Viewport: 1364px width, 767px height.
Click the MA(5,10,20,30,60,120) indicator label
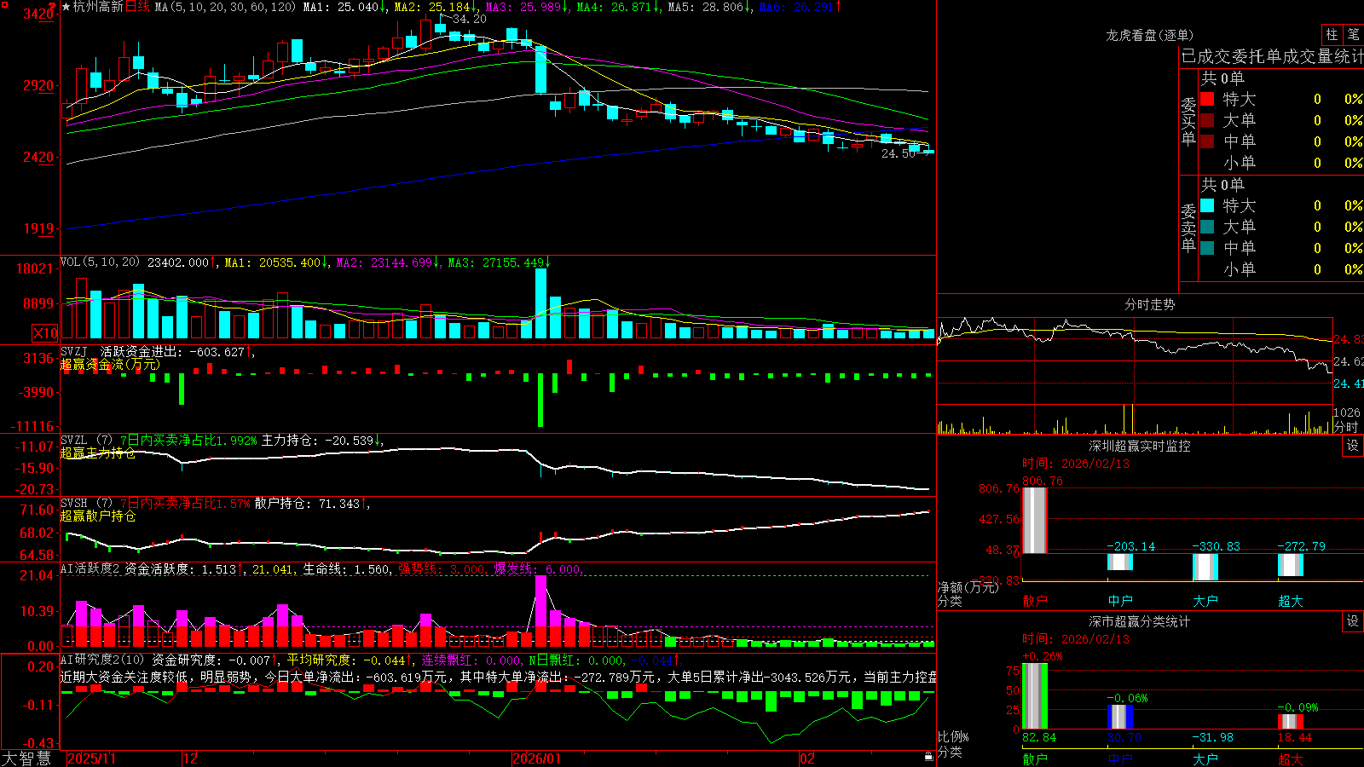click(x=225, y=7)
